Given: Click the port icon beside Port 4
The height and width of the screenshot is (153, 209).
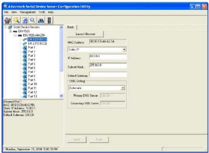Looking at the screenshot, I should tap(25, 60).
